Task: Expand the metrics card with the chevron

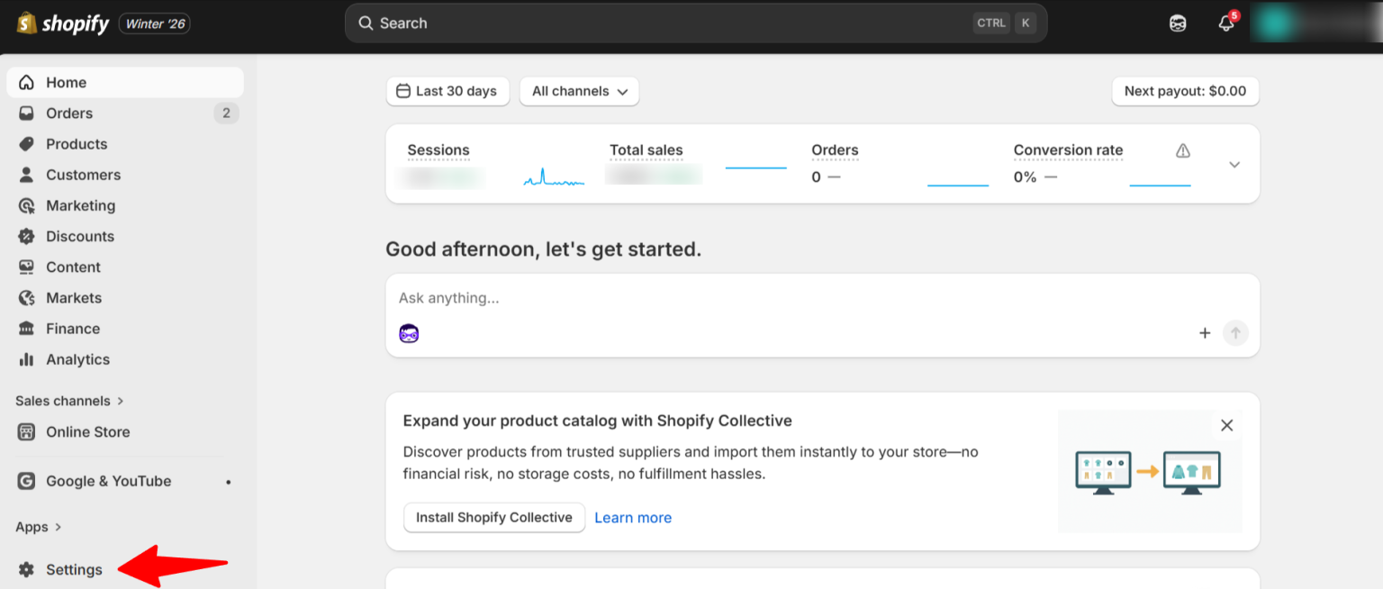Action: [1234, 165]
